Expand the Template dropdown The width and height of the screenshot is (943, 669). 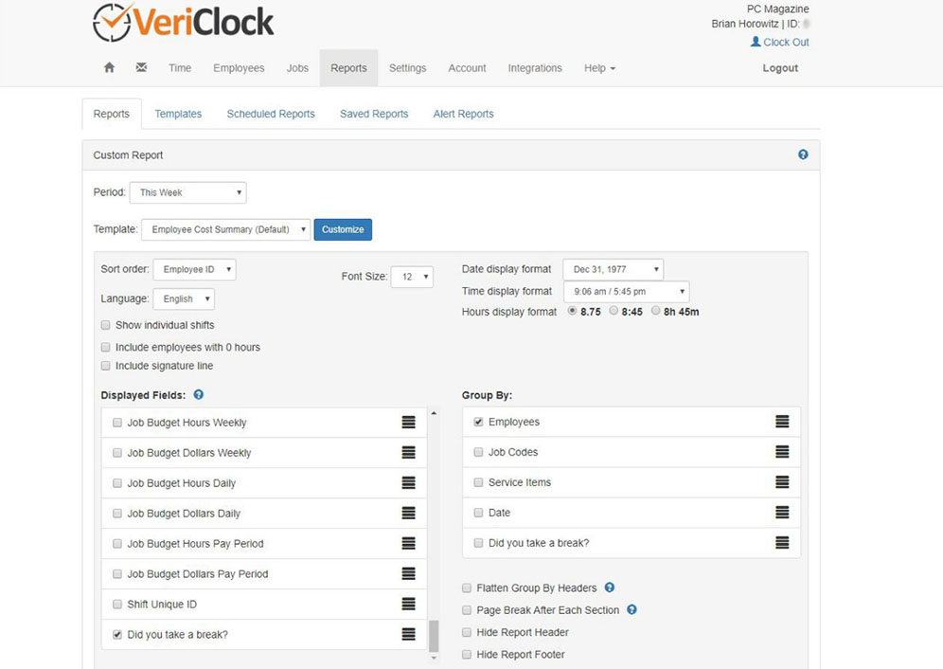pyautogui.click(x=225, y=229)
